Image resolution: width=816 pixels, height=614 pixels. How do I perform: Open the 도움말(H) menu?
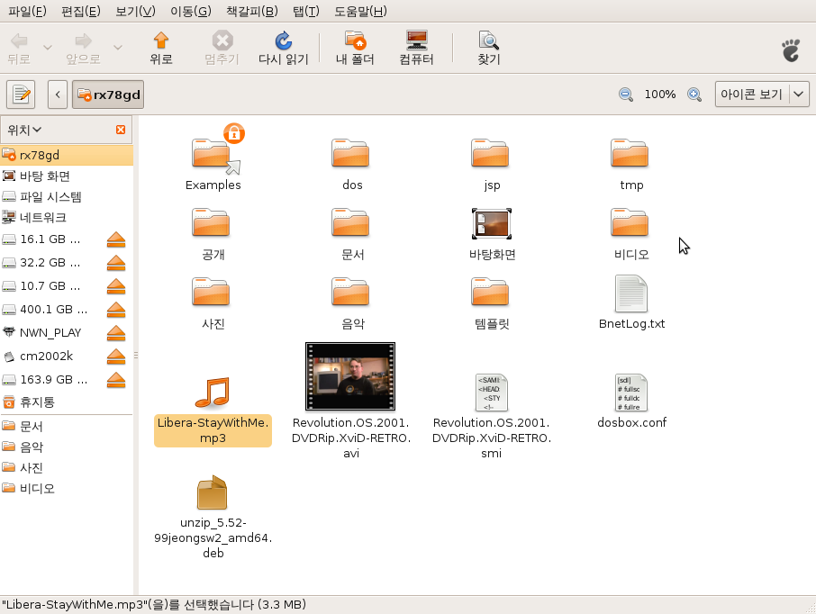pyautogui.click(x=360, y=11)
